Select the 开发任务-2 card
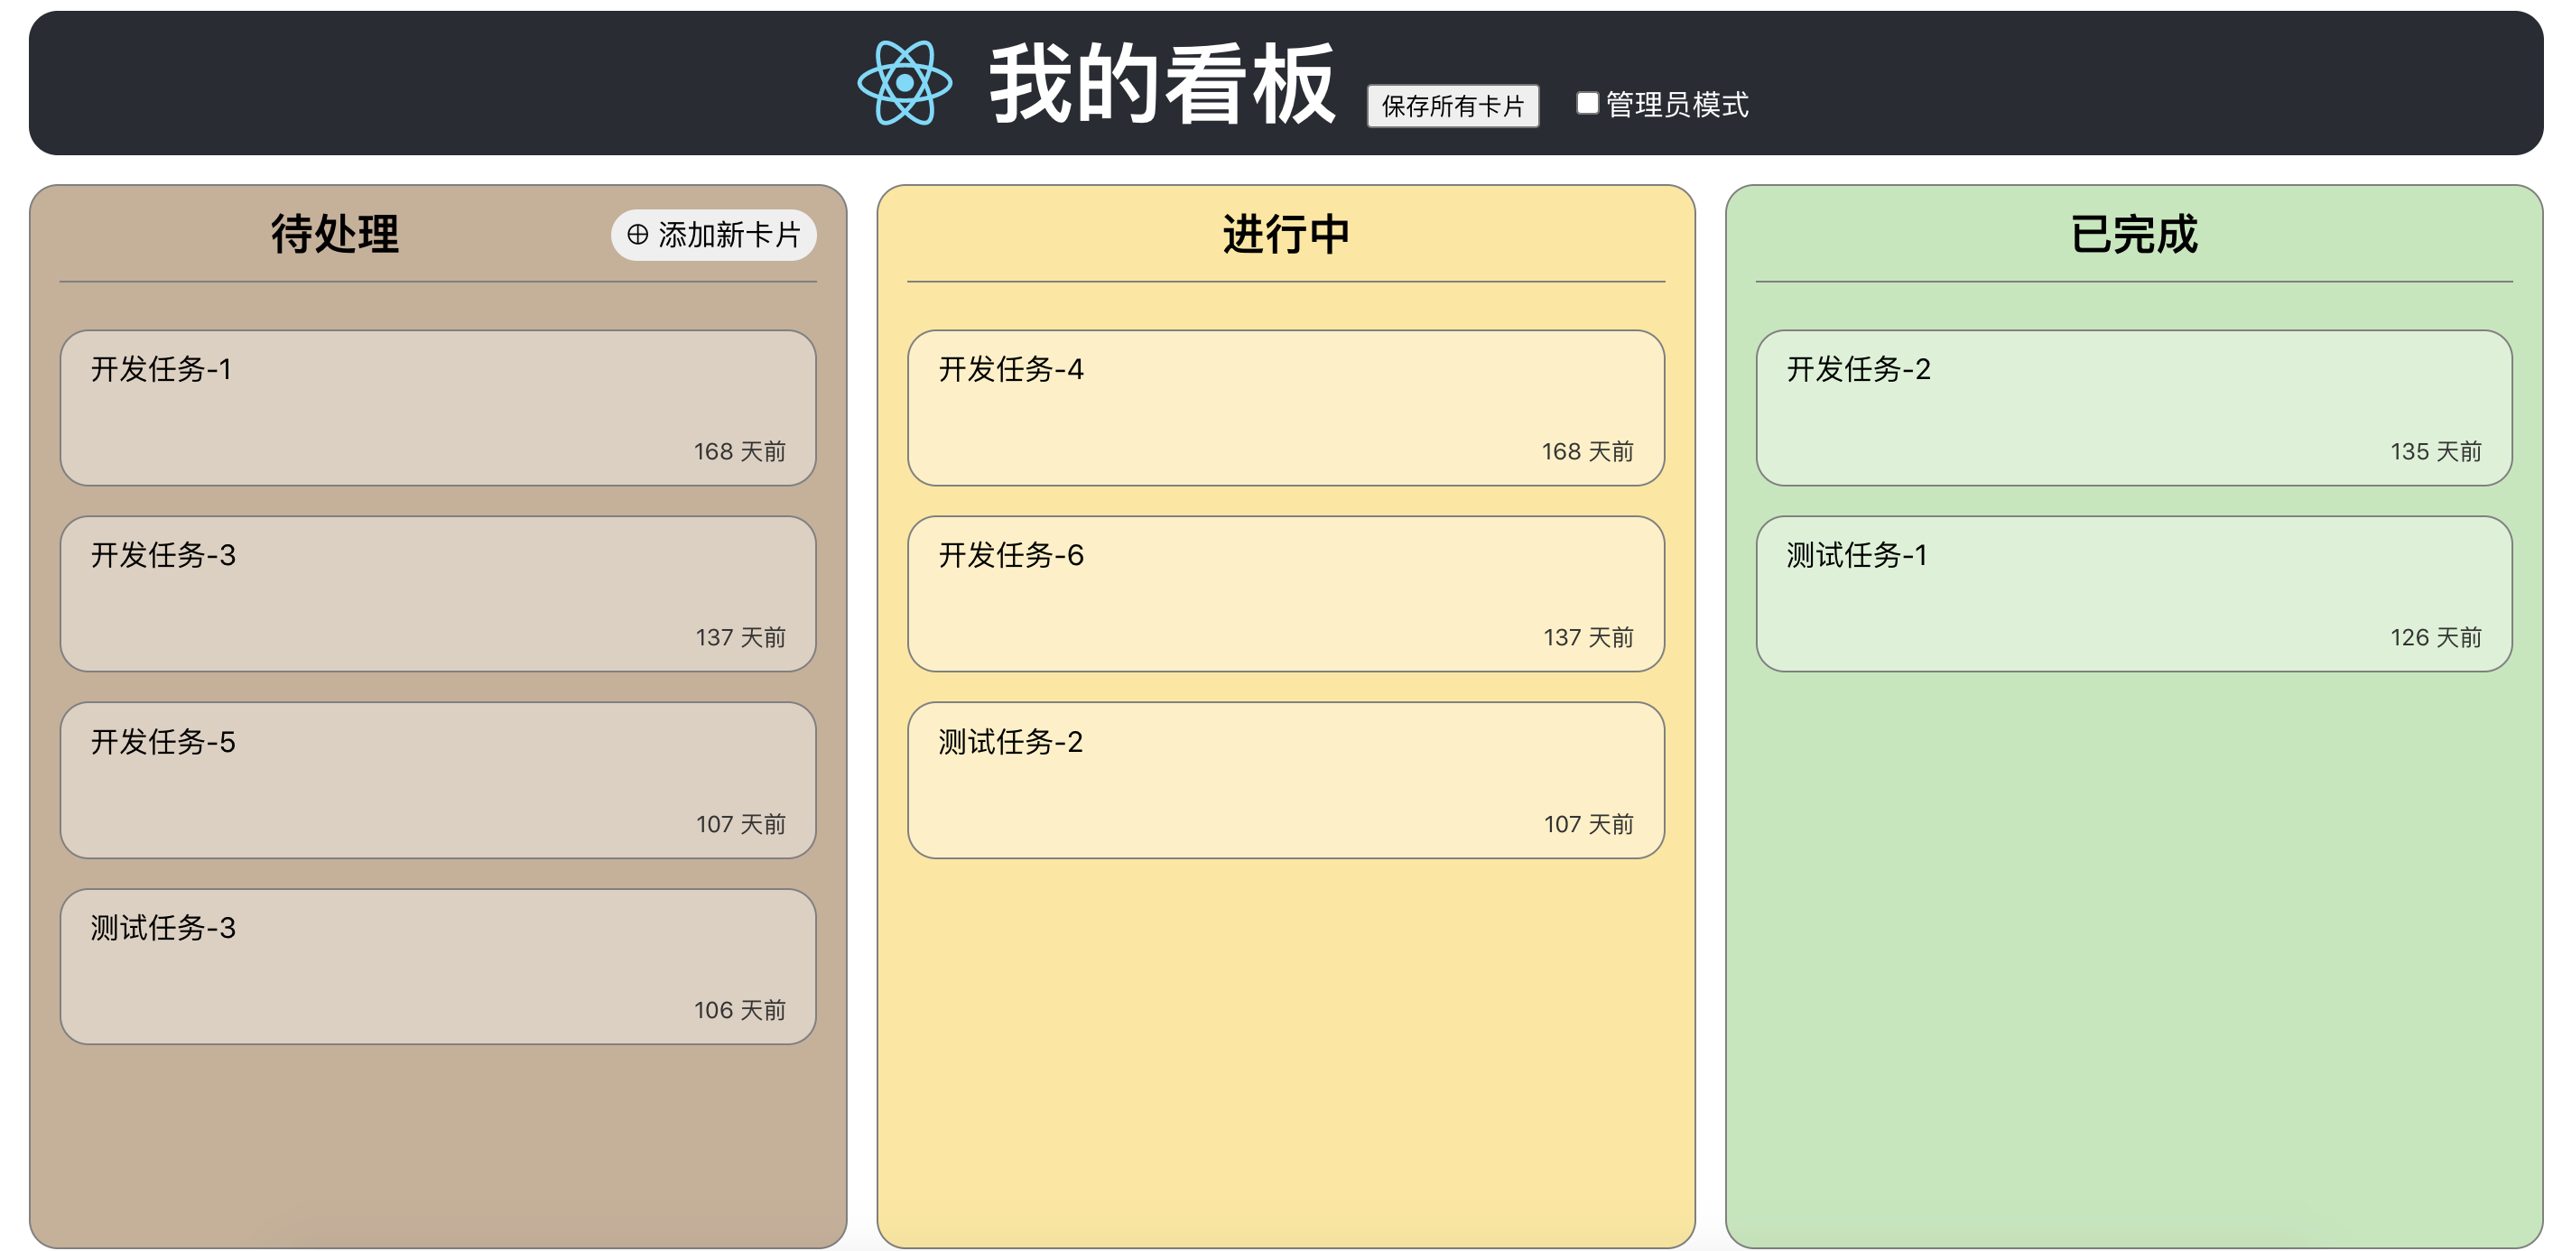The height and width of the screenshot is (1251, 2553). (x=2133, y=407)
